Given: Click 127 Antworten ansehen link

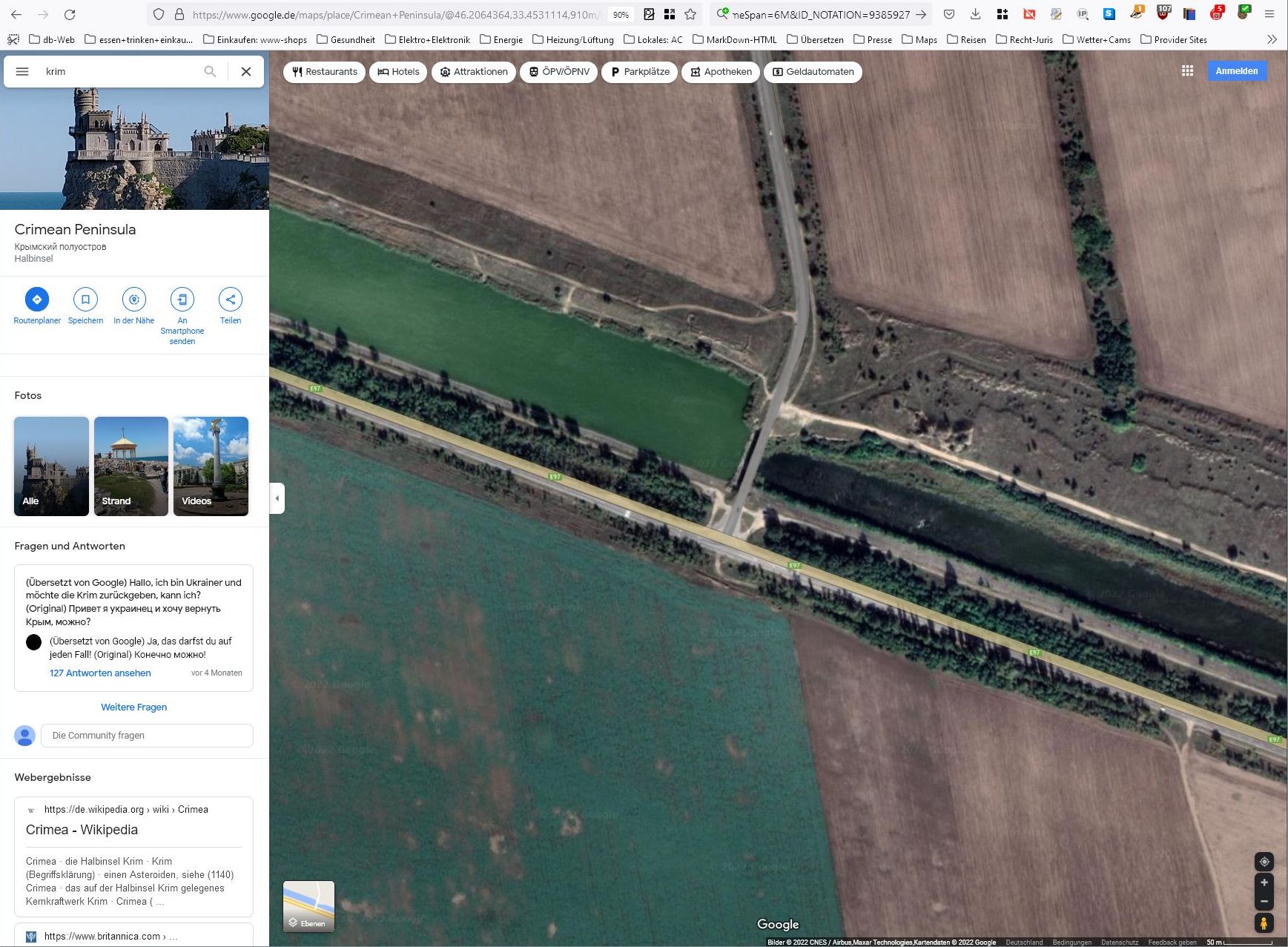Looking at the screenshot, I should [100, 673].
